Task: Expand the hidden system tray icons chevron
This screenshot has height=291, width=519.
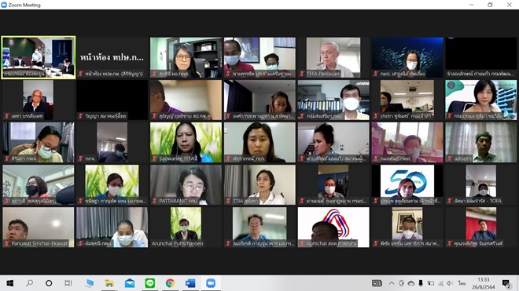Action: [x=392, y=283]
